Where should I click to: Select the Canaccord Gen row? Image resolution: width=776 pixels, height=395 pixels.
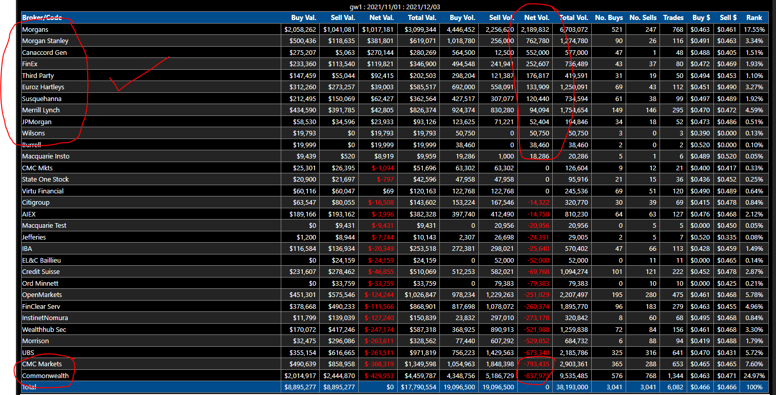(395, 52)
